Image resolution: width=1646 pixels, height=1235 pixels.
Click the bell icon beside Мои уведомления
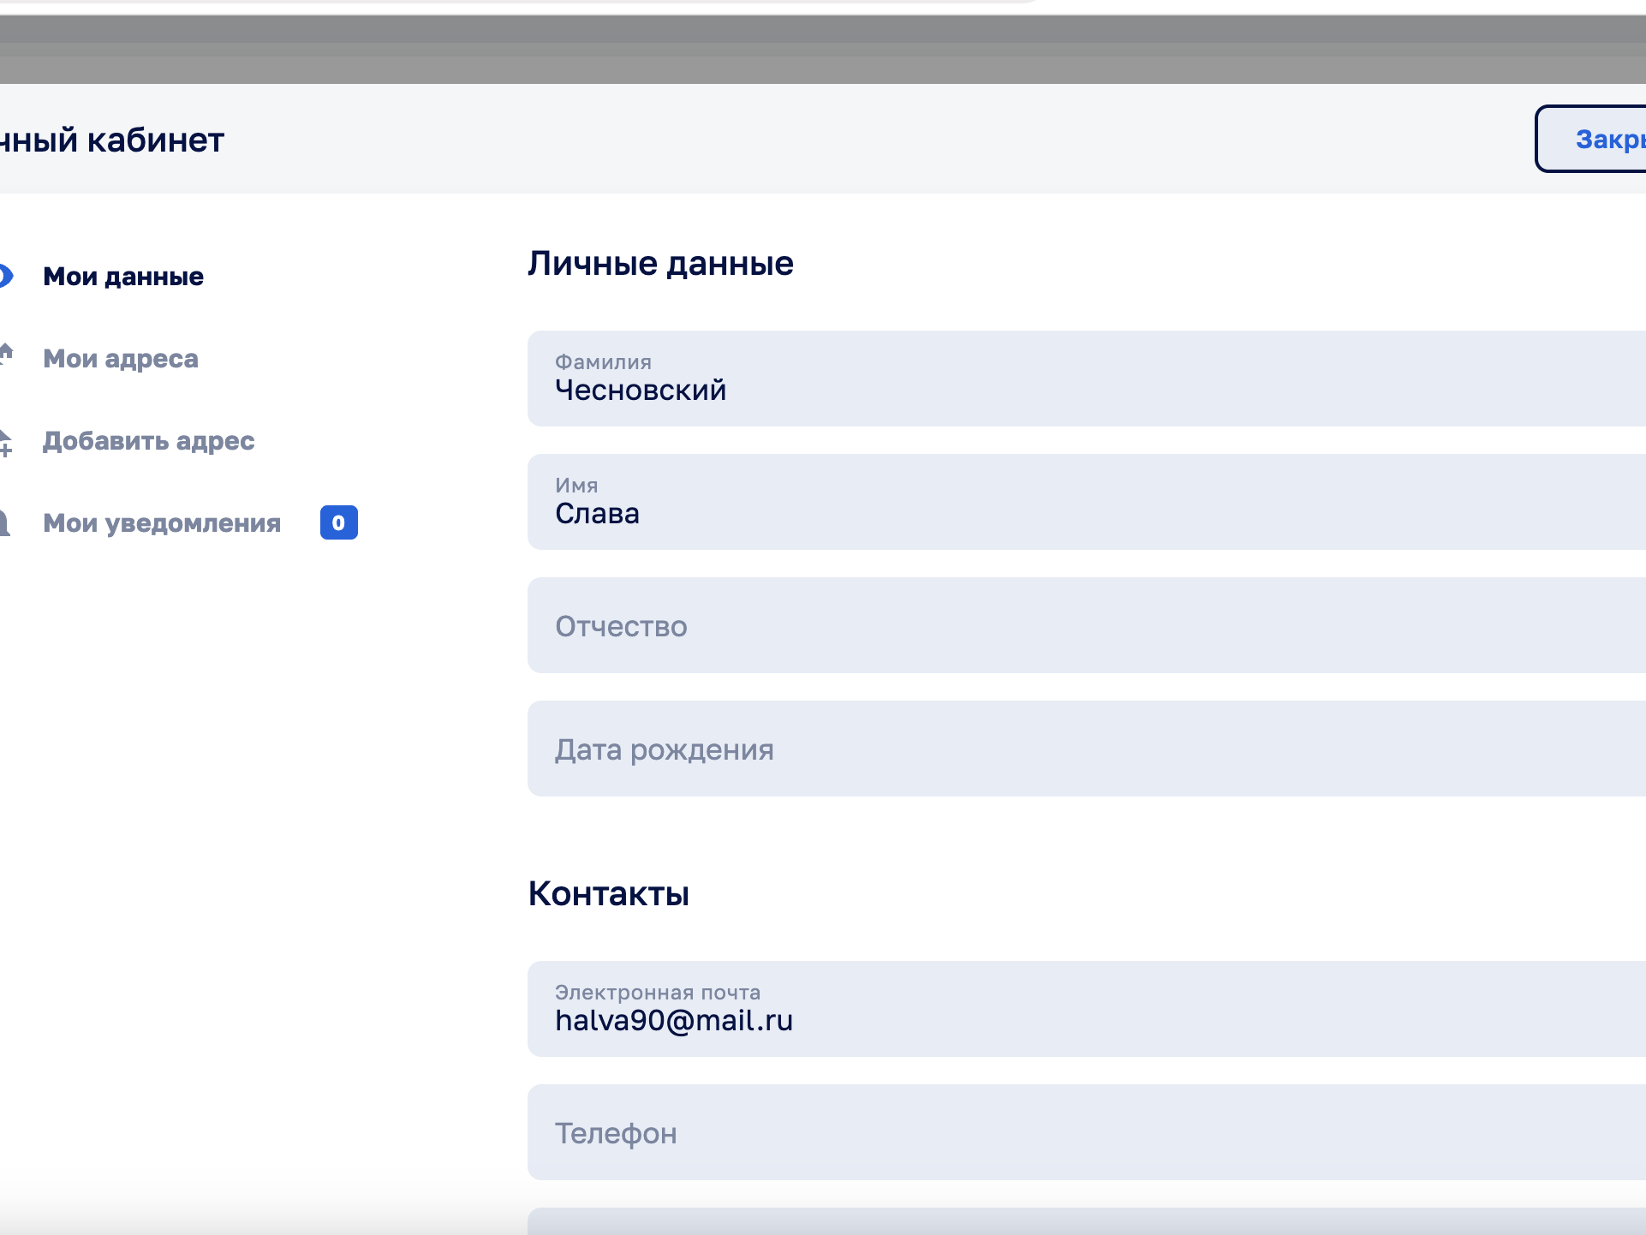(x=4, y=522)
